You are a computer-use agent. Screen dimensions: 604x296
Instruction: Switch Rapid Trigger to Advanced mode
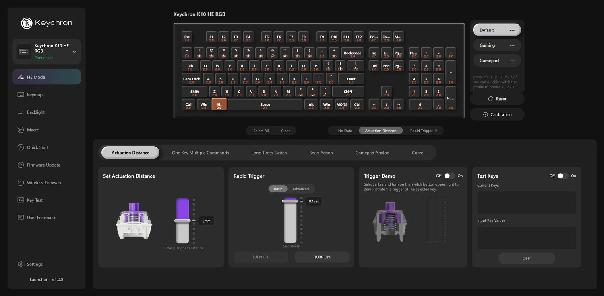pyautogui.click(x=300, y=189)
